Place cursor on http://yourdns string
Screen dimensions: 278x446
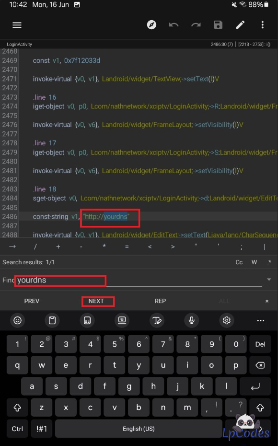click(106, 217)
